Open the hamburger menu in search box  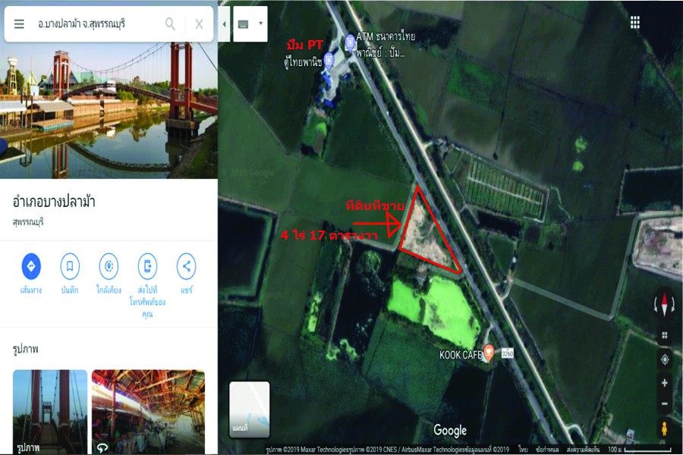coord(19,24)
